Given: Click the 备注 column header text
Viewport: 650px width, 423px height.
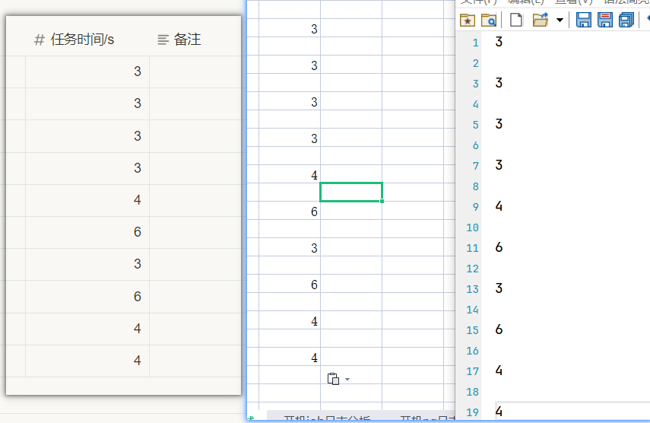Looking at the screenshot, I should click(x=187, y=40).
